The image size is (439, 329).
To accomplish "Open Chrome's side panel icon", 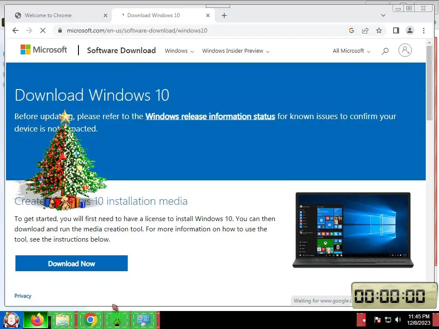I will tap(396, 30).
